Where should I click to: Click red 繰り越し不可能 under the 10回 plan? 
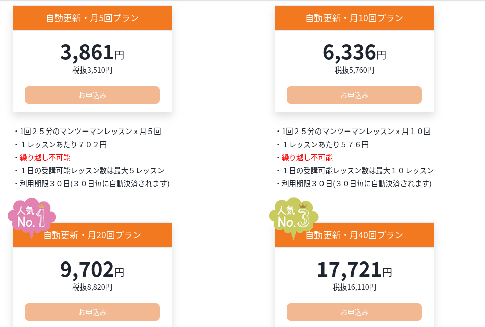[307, 158]
